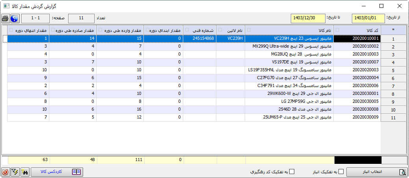Click product code 20020030009 cell
The width and height of the screenshot is (409, 178).
357,117
